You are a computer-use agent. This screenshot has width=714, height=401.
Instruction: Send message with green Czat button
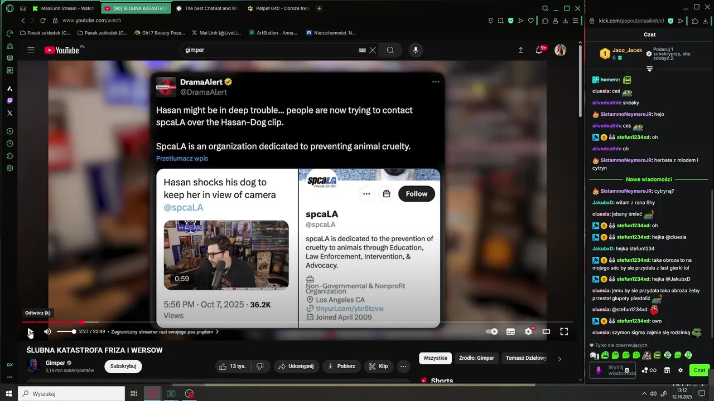[699, 370]
